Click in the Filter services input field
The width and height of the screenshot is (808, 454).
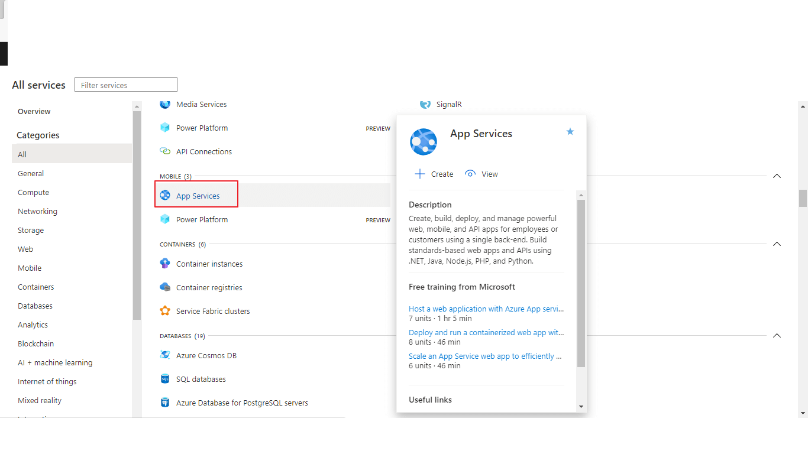click(126, 85)
